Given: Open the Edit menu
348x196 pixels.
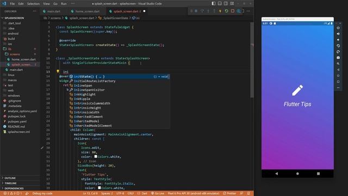Looking at the screenshot, I should [x=21, y=4].
